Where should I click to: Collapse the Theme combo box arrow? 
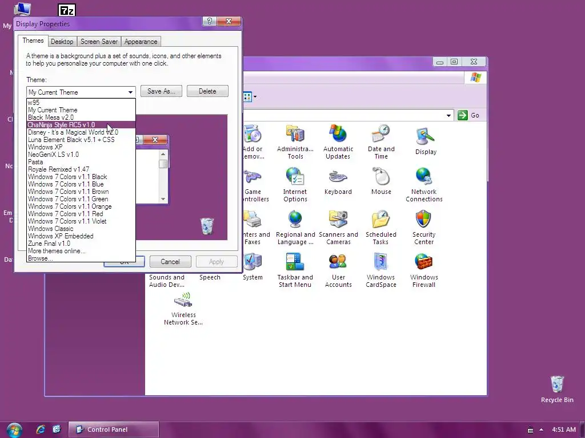130,92
